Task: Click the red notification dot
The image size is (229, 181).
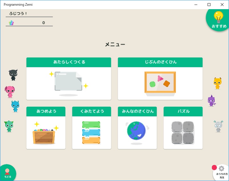Action: coord(214,168)
